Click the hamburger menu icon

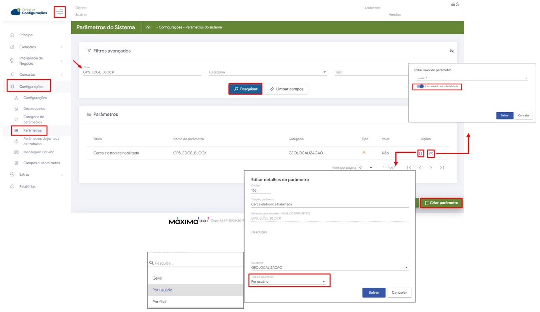coord(60,12)
